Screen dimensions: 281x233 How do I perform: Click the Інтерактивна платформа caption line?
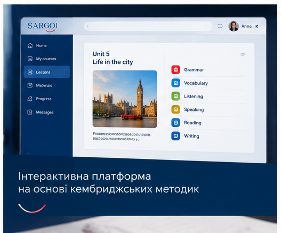point(85,176)
